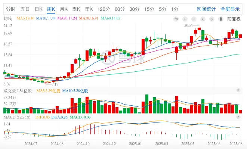
Task: Shift chart right with arrow icon
Action: pyautogui.click(x=212, y=19)
